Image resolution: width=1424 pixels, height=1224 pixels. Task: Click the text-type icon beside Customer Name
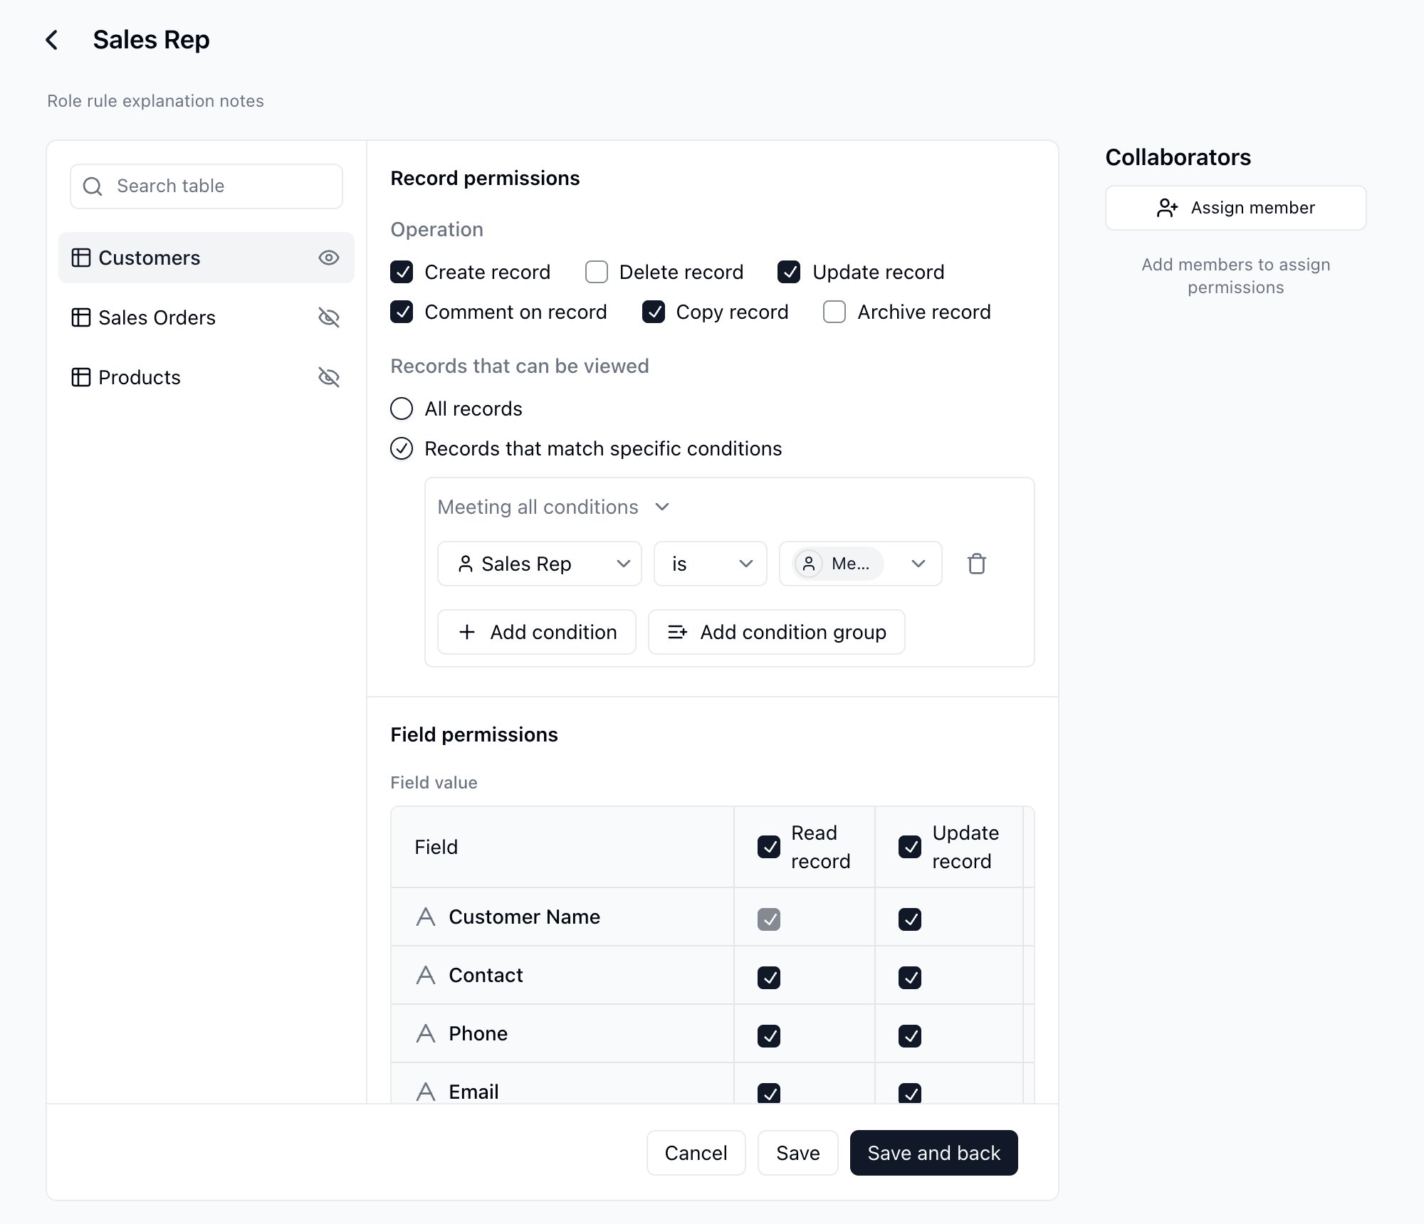(x=426, y=917)
